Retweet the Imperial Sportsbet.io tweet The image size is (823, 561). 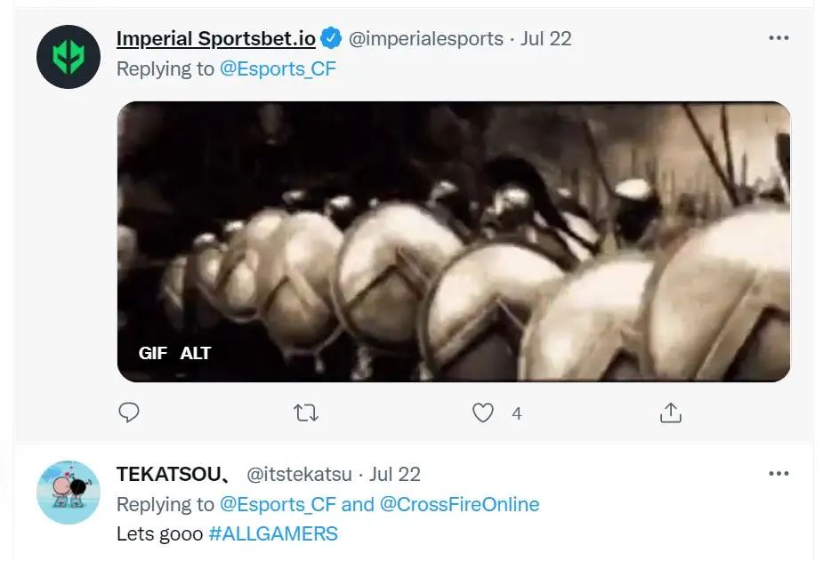306,413
